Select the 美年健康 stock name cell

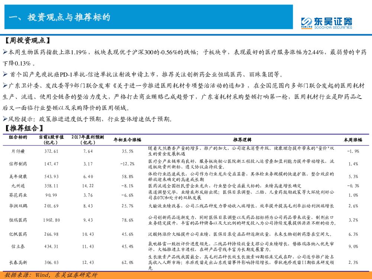[x=18, y=176]
